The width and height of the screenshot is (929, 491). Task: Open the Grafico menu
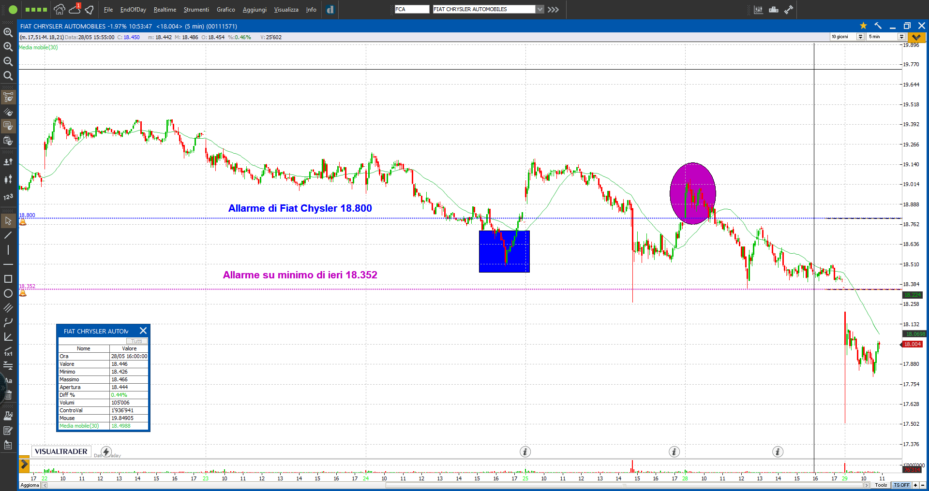[226, 10]
